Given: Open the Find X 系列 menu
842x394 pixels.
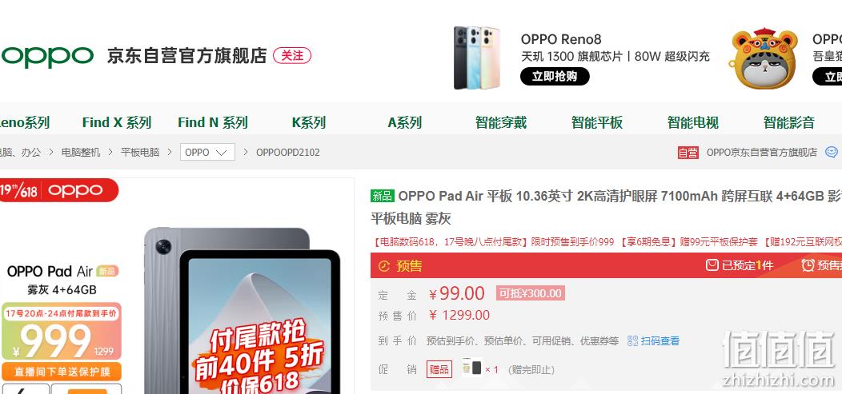Looking at the screenshot, I should pos(117,123).
